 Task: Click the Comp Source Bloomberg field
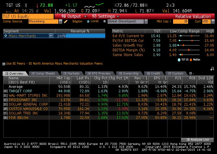(x=43, y=22)
